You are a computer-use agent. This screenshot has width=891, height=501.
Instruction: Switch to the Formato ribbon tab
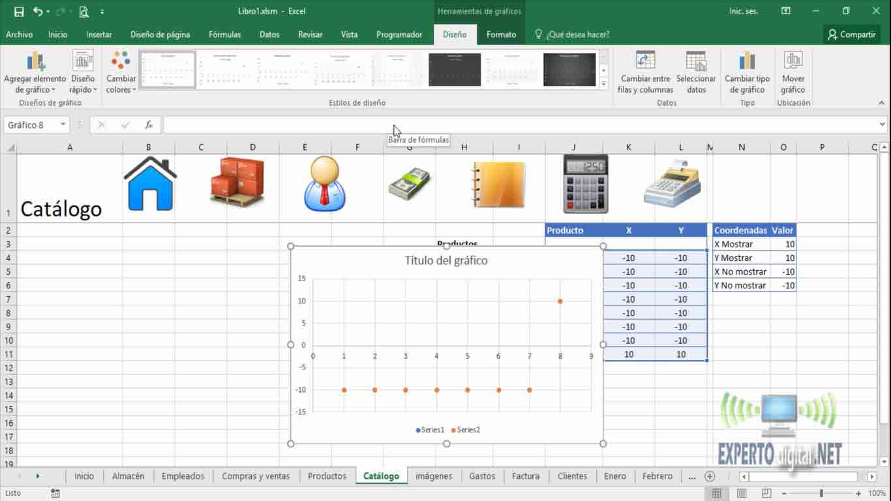tap(501, 35)
